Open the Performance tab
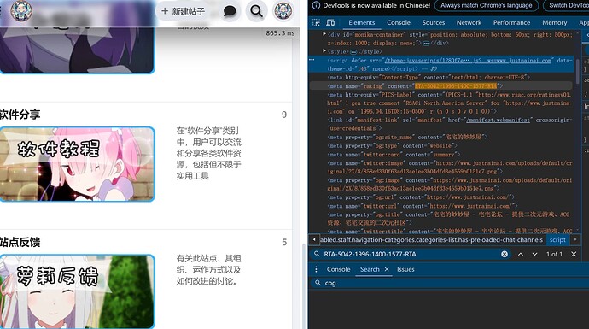Image resolution: width=589 pixels, height=329 pixels. pyautogui.click(x=511, y=22)
